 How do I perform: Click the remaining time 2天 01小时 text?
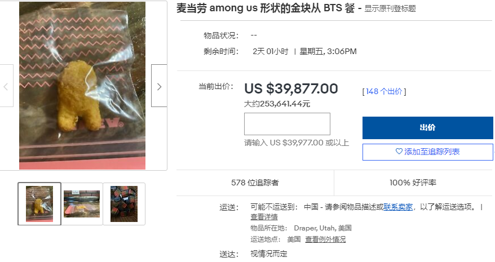270,51
